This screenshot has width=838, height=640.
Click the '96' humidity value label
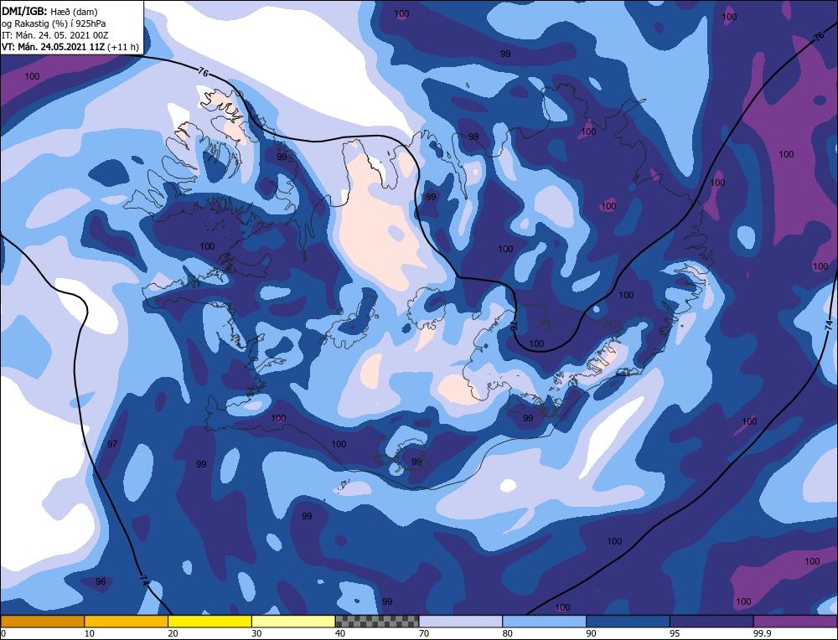coord(101,581)
